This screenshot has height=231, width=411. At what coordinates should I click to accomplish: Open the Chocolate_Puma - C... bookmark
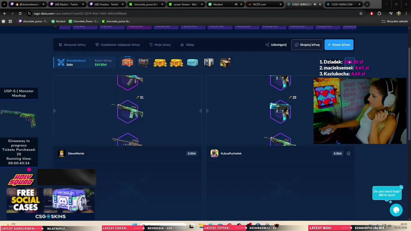pos(83,21)
